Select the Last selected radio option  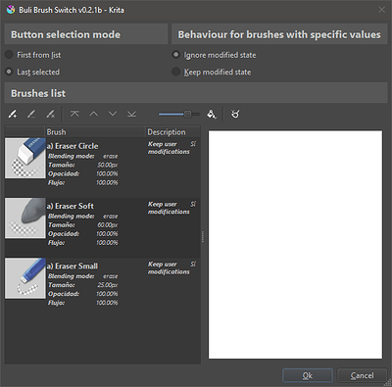[32, 72]
